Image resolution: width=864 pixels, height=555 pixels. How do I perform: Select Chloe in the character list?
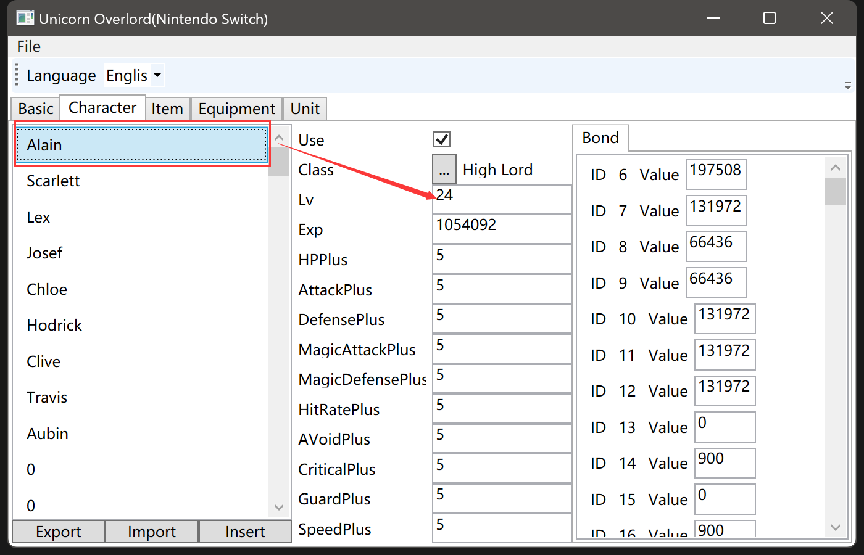click(142, 289)
